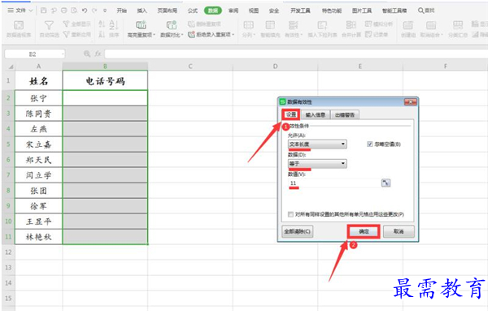Open the 出错警告 tab in dialog
The image size is (492, 314).
click(x=345, y=115)
